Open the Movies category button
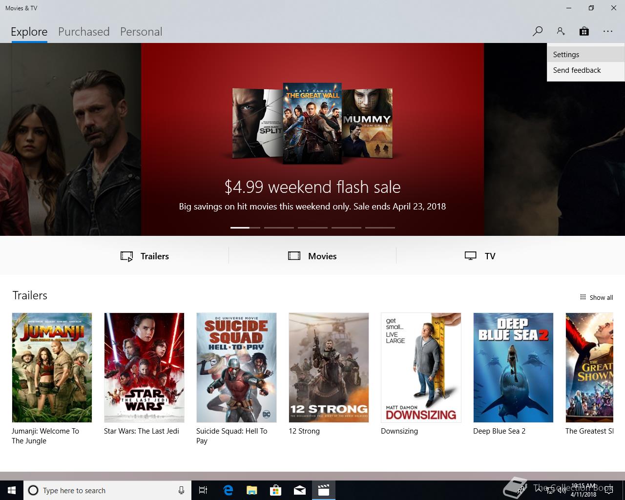625x500 pixels. pos(312,256)
